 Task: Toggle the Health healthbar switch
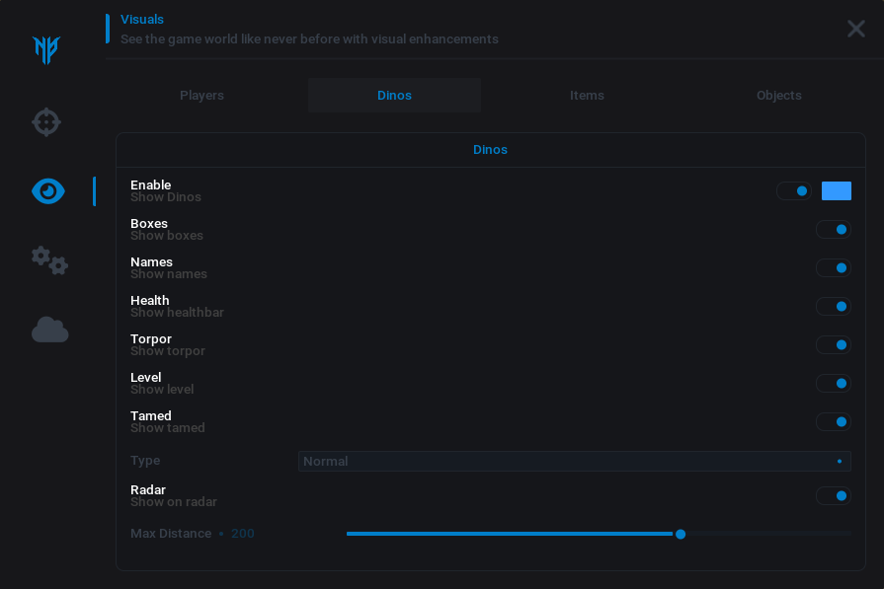pyautogui.click(x=833, y=307)
